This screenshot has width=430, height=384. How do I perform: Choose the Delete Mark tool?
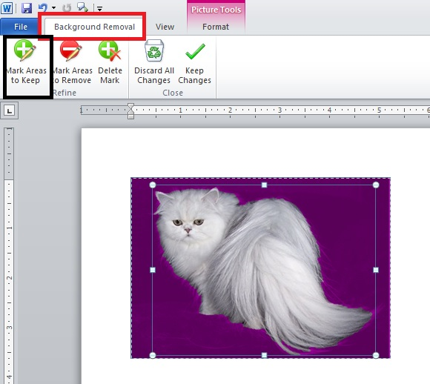point(110,62)
